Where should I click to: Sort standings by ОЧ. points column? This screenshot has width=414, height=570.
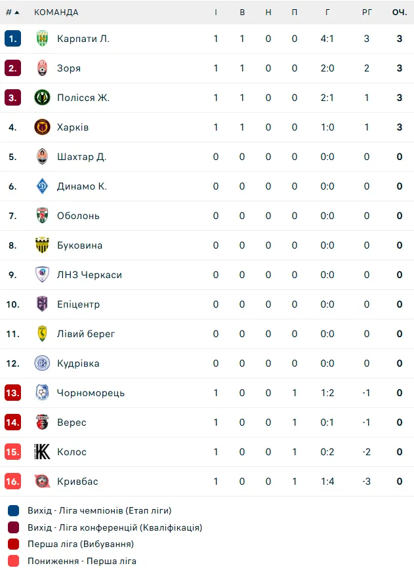click(400, 12)
